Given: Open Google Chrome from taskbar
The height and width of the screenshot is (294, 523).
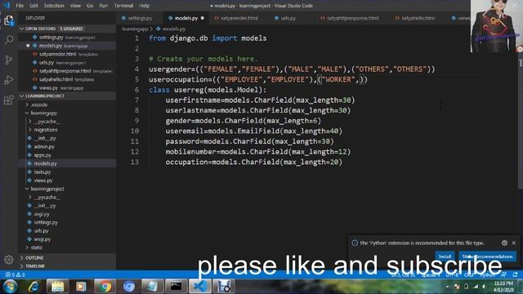Looking at the screenshot, I should [105, 287].
